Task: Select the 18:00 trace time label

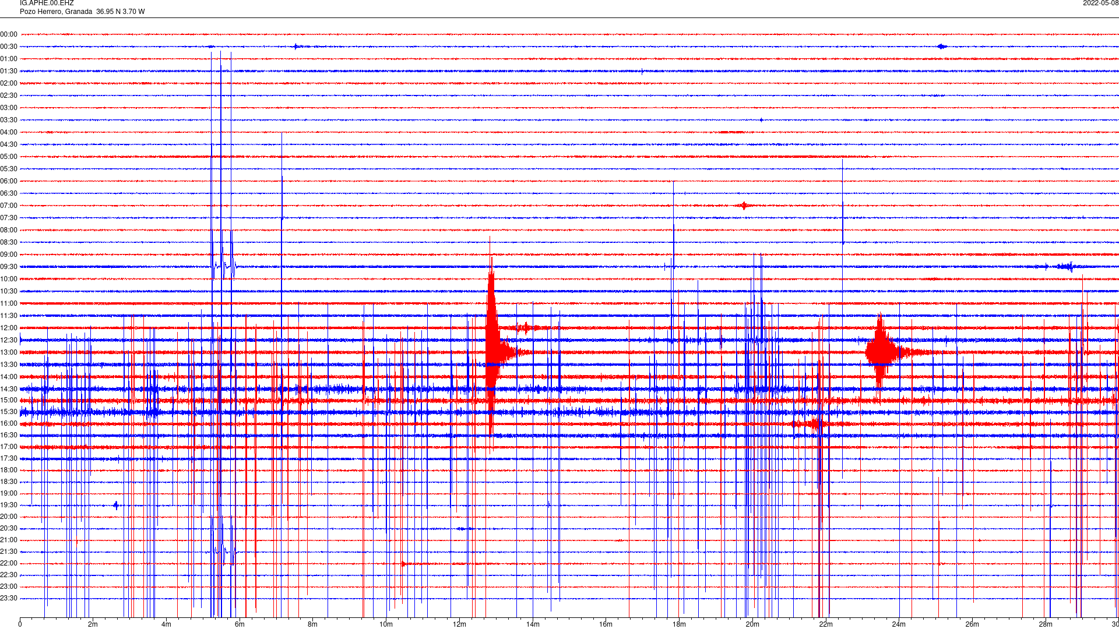Action: (9, 470)
